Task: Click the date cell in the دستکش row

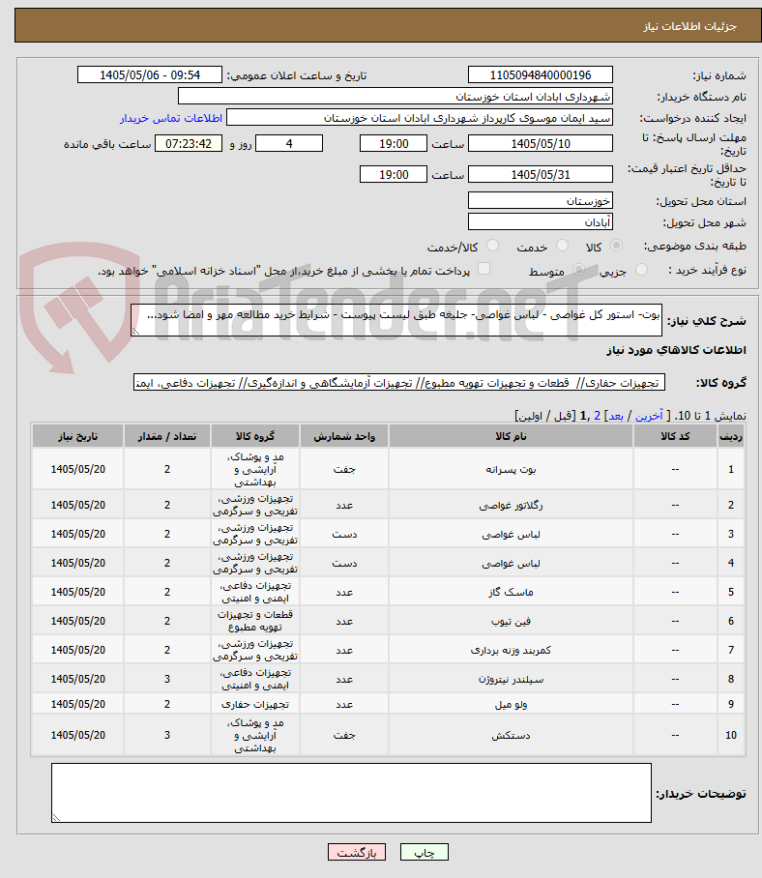Action: click(x=77, y=735)
